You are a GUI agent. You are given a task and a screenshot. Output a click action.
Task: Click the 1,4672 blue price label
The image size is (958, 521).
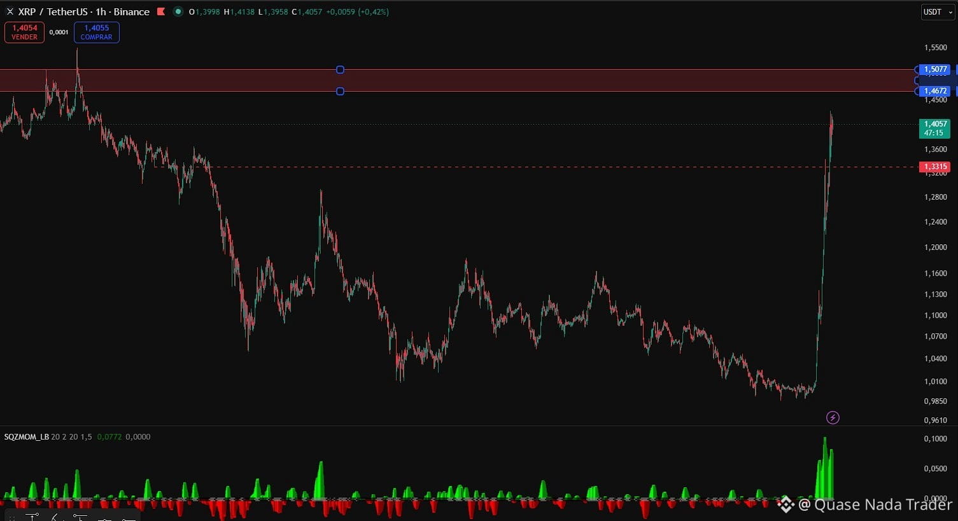click(936, 91)
